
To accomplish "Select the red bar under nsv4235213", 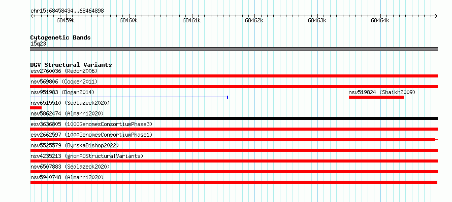I will [x=234, y=161].
